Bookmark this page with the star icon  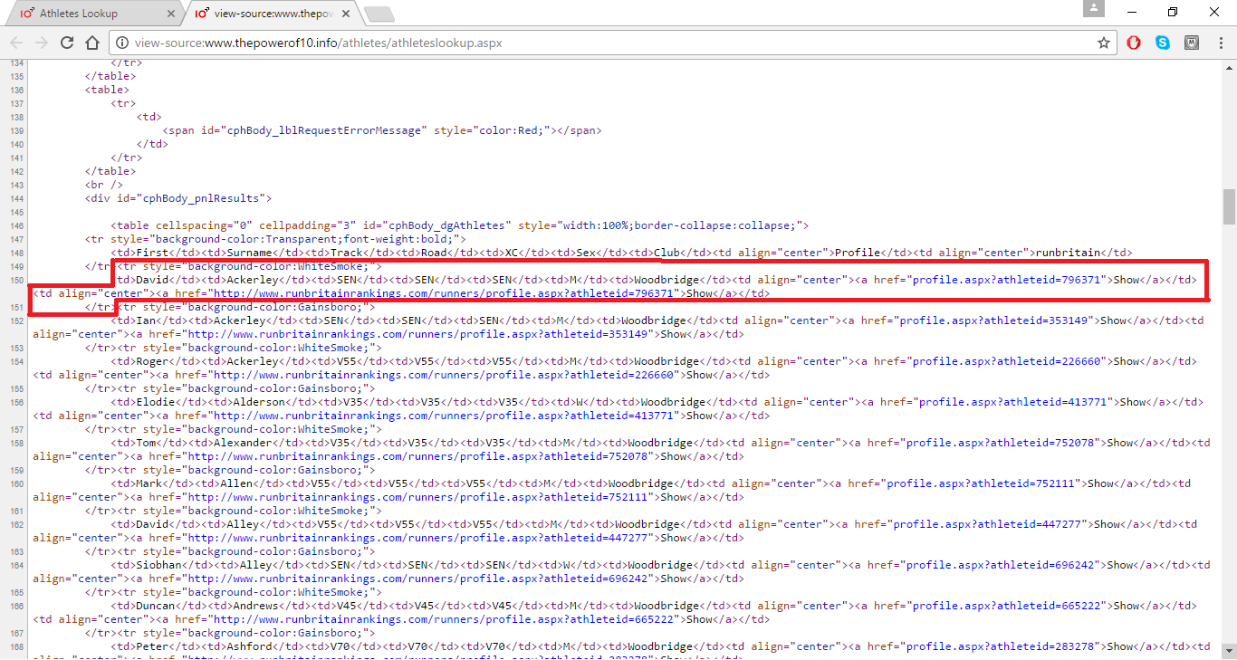1104,43
